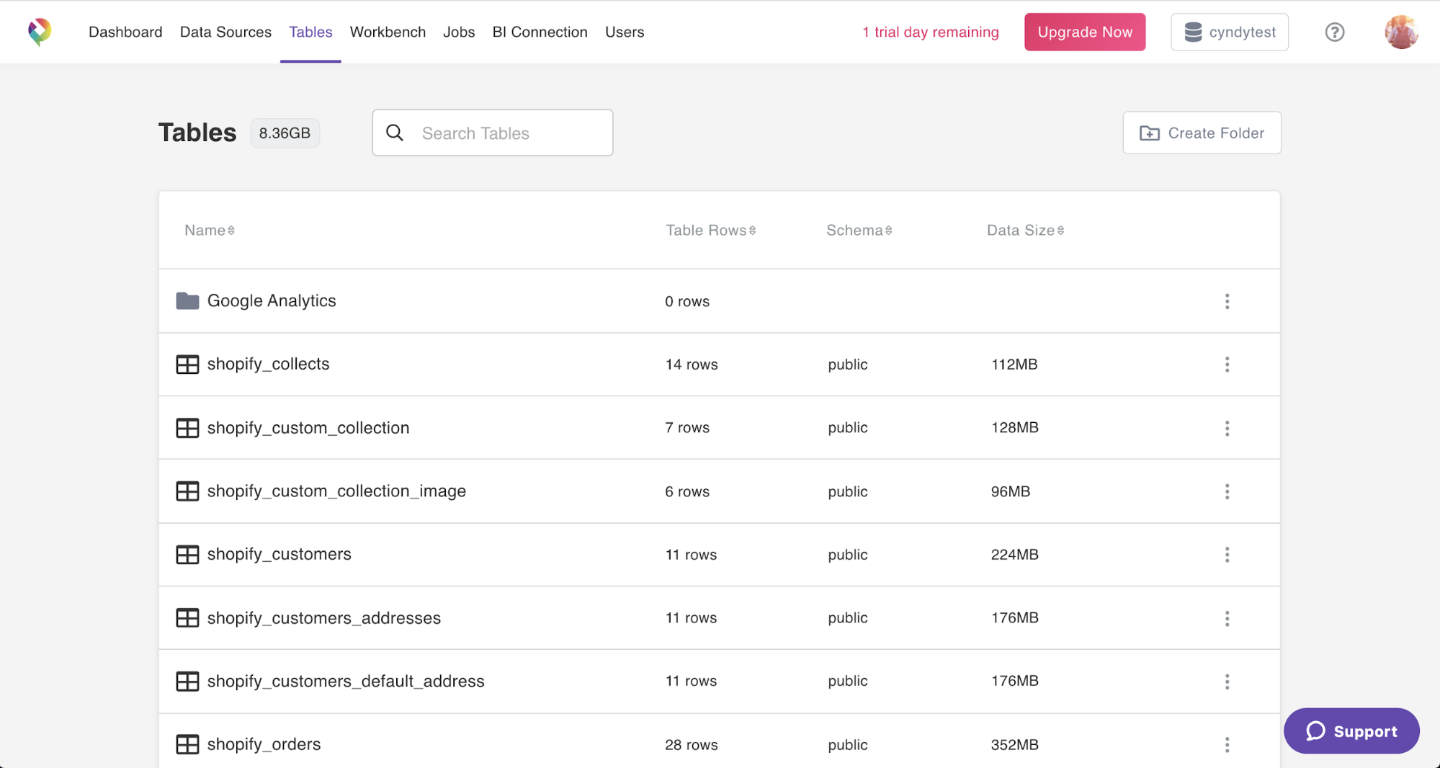Sort by Data Size column

(x=1025, y=231)
